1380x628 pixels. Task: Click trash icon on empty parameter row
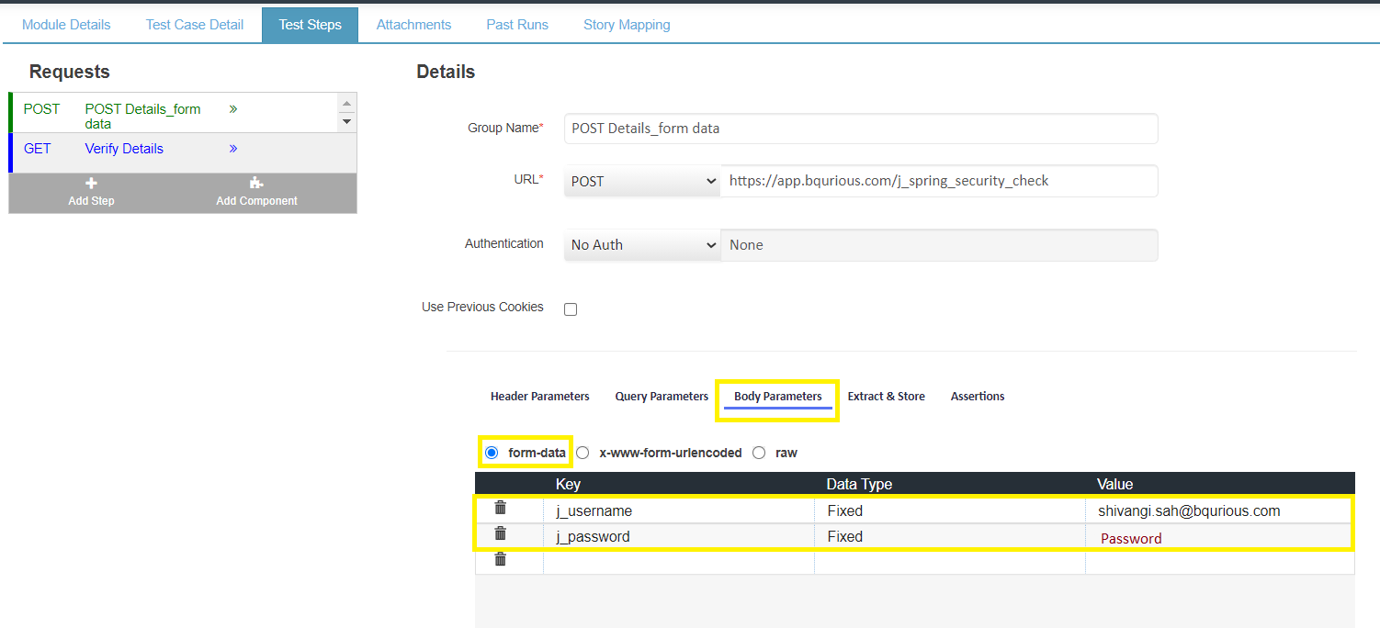(x=501, y=559)
